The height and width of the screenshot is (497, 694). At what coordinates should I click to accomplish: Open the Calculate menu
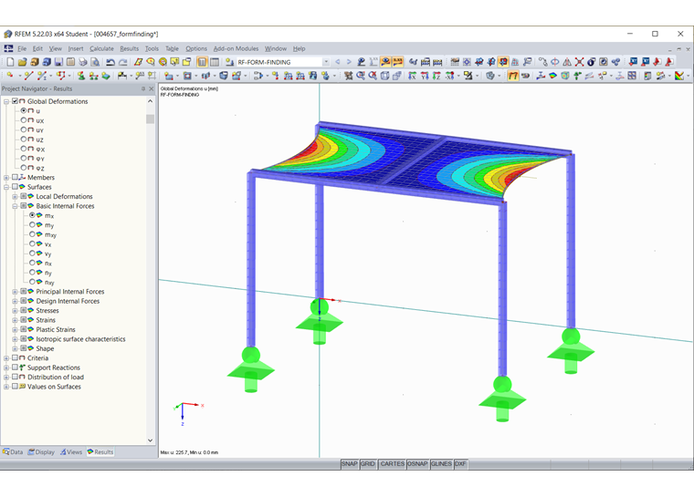coord(101,48)
